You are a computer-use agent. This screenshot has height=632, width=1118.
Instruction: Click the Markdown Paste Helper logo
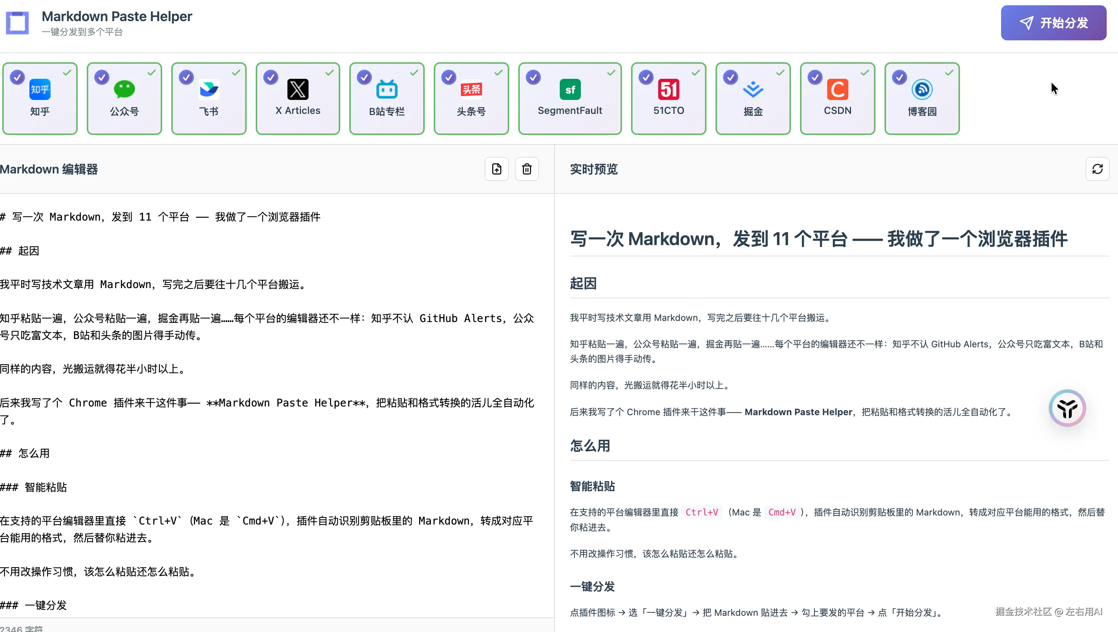[x=17, y=23]
